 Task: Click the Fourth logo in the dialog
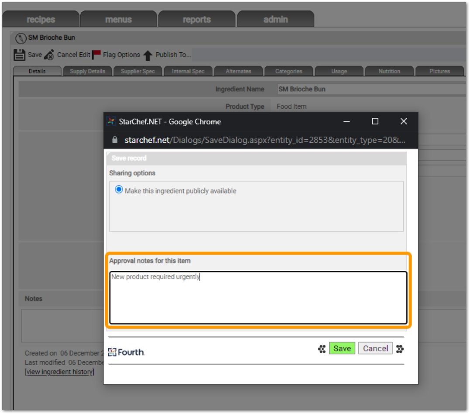point(126,352)
